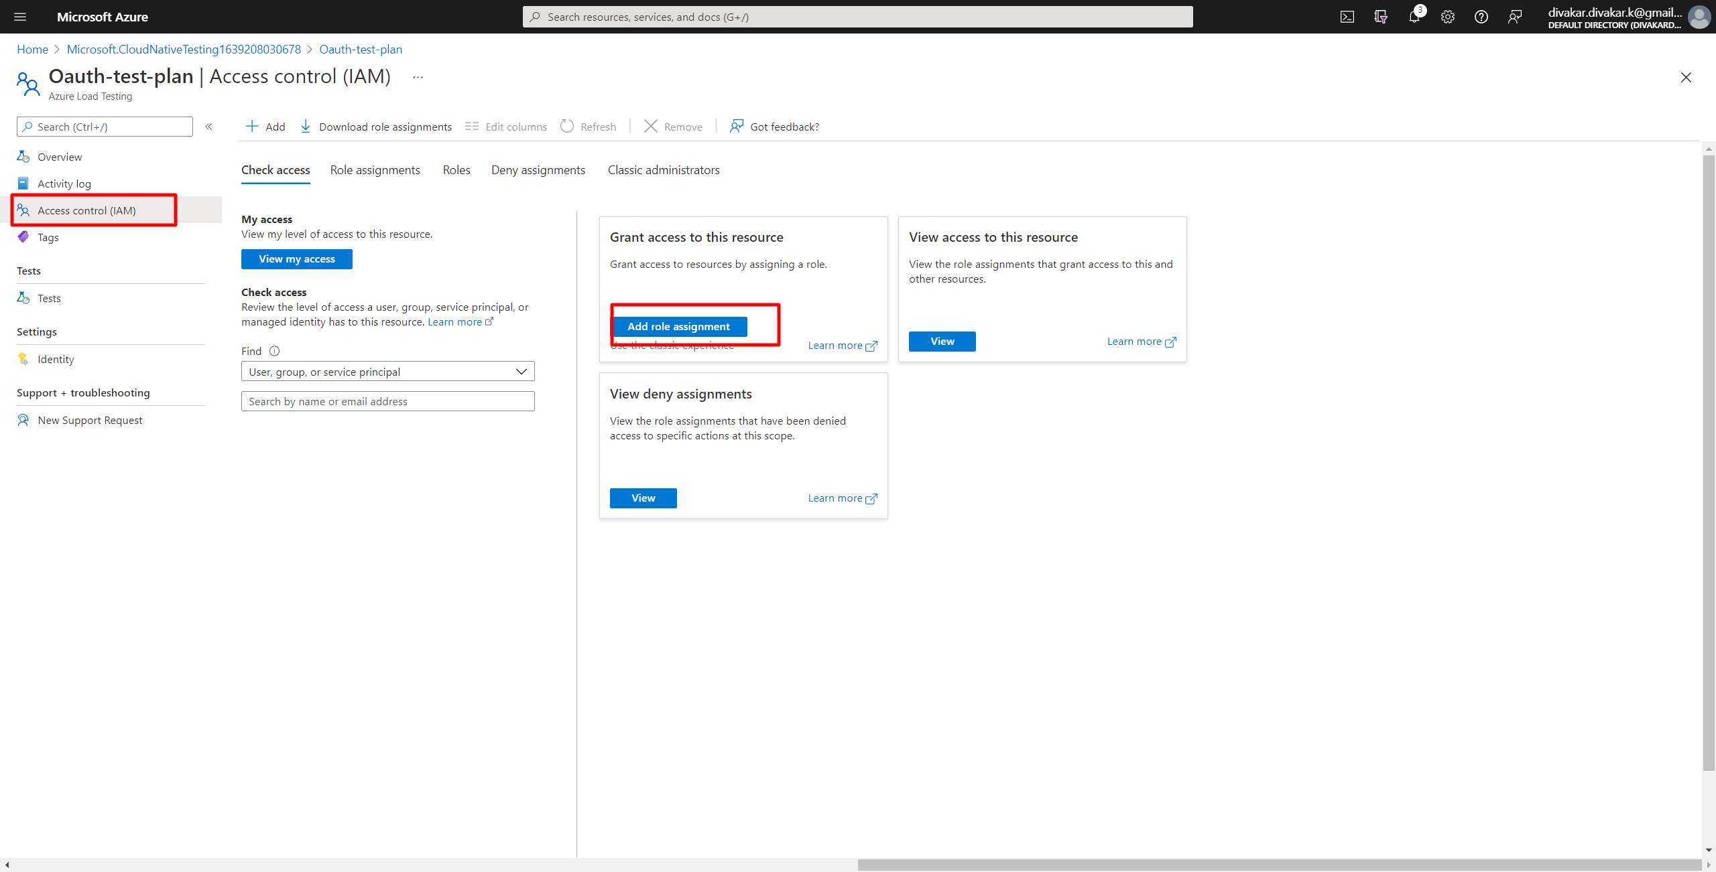Screen dimensions: 1716x872
Task: Click Download role assignments
Action: click(376, 127)
